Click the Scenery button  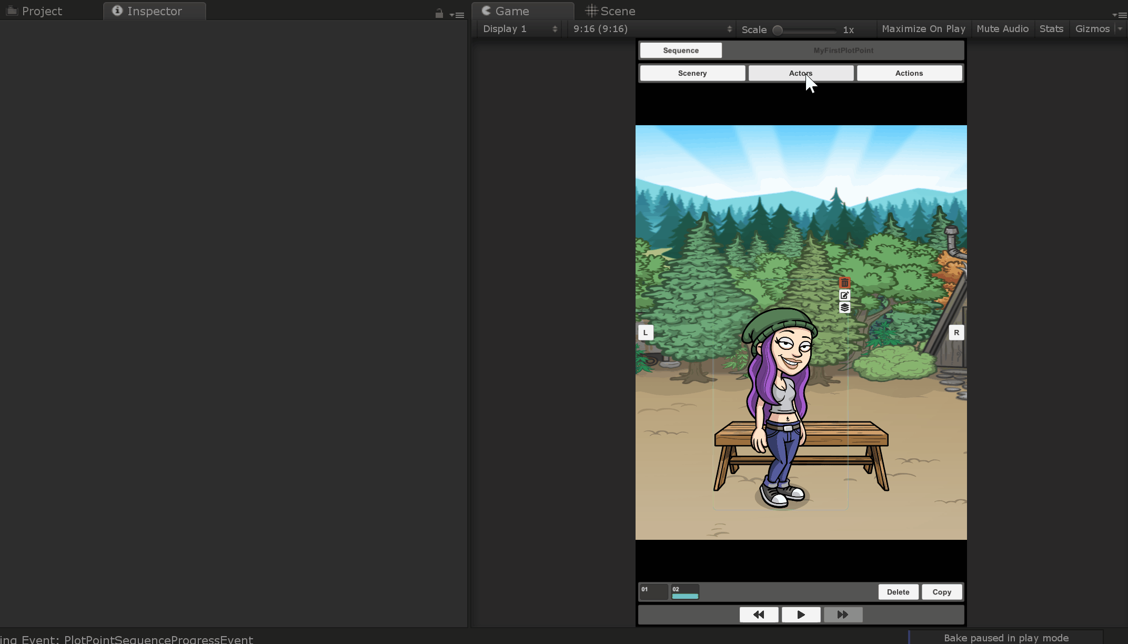coord(692,73)
